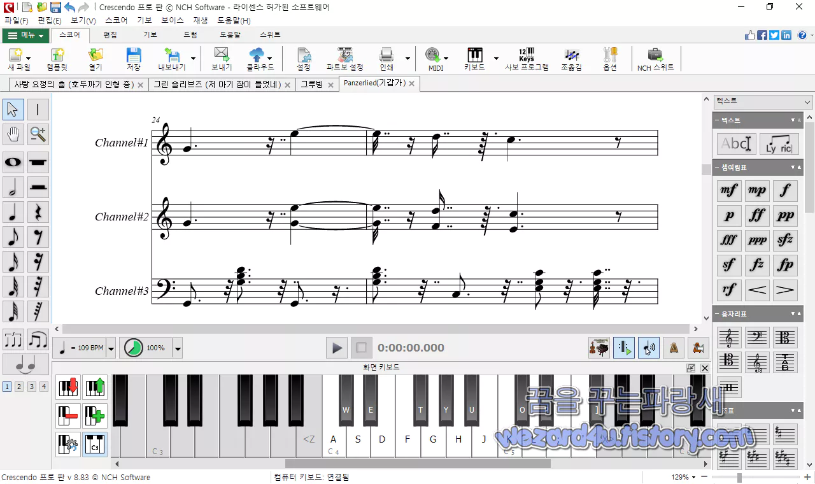Insert the sfz dynamic marking
This screenshot has width=815, height=484.
tap(785, 240)
